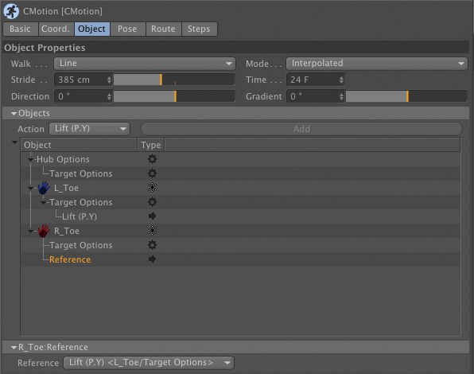This screenshot has height=374, width=474.
Task: Open the Action dropdown showing Lift (P.Y)
Action: [x=90, y=129]
